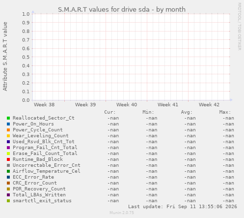The height and width of the screenshot is (218, 244).
Task: Select the Wear_Leveling_Count legend label
Action: pos(41,136)
